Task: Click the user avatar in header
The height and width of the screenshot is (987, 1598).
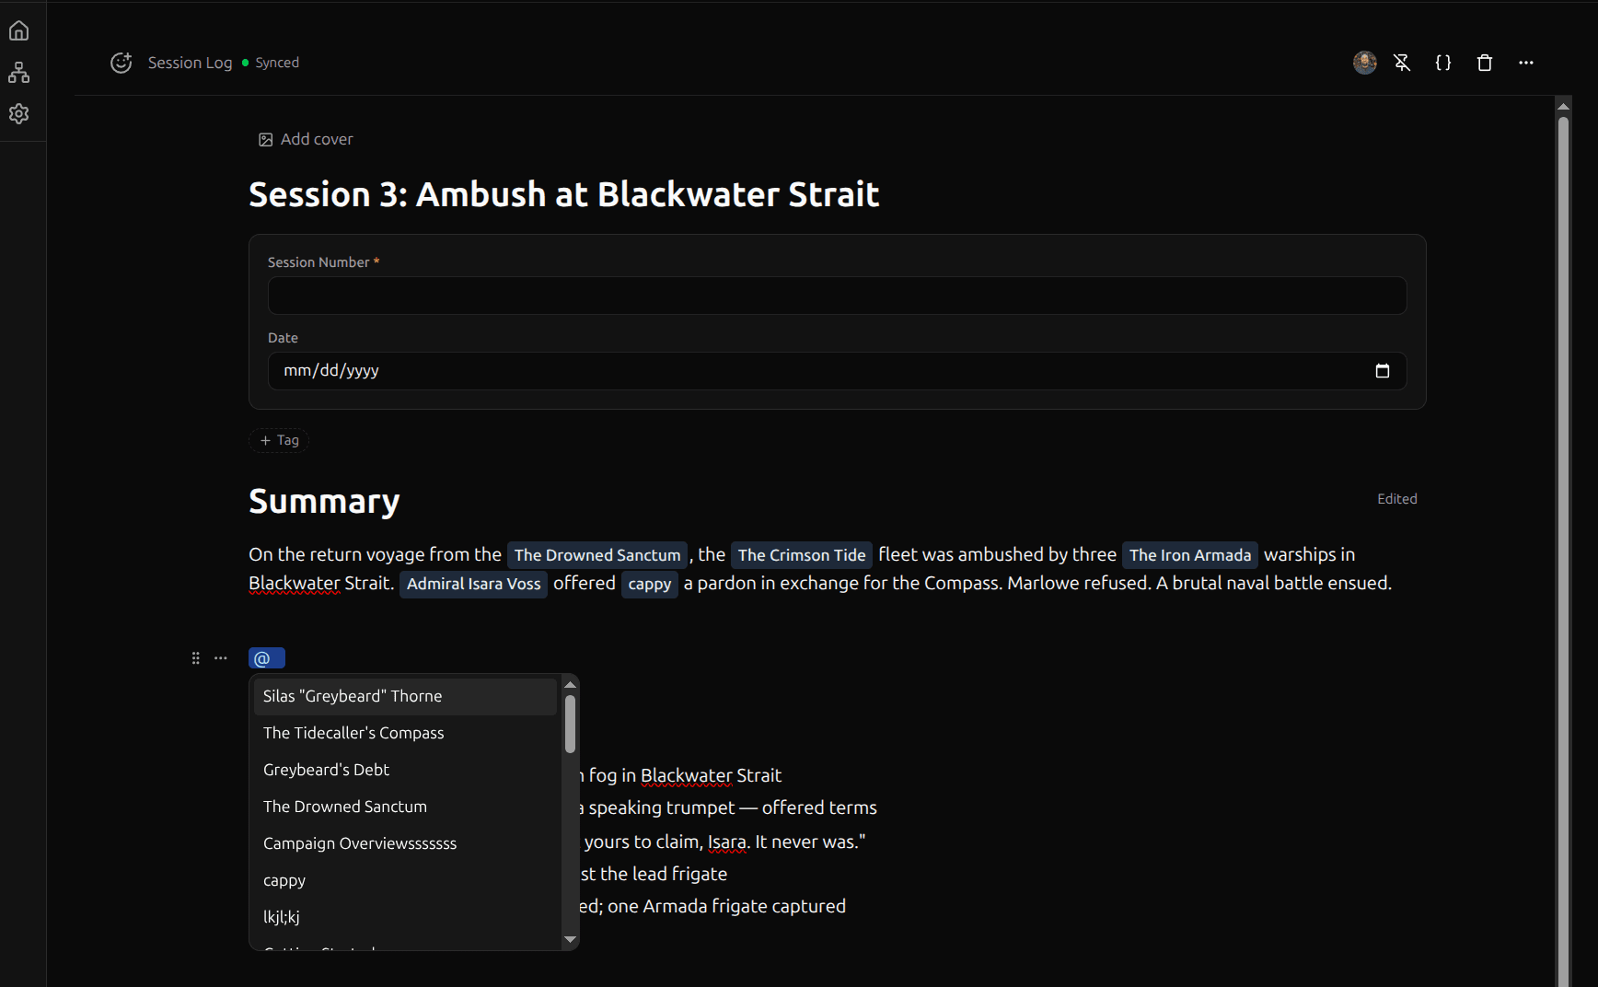Action: [1364, 63]
